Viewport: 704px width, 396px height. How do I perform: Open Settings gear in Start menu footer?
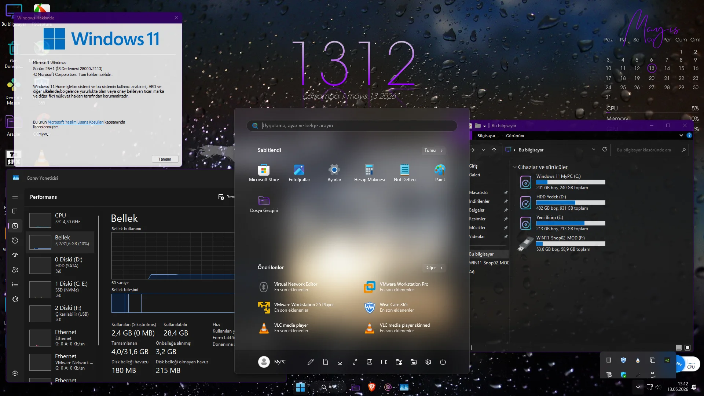[x=428, y=362]
